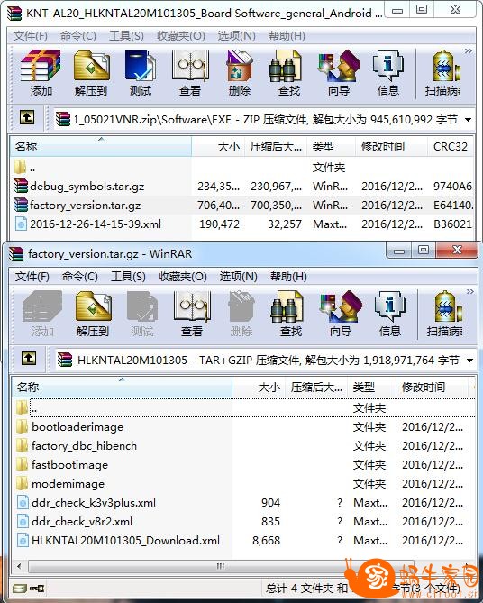Click 查找 icon in factory_version.tar.gz window

(290, 314)
